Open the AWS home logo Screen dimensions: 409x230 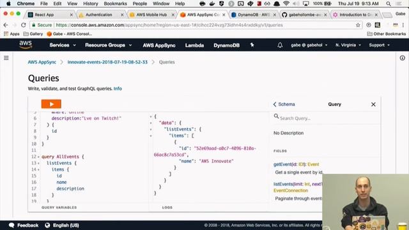point(26,45)
